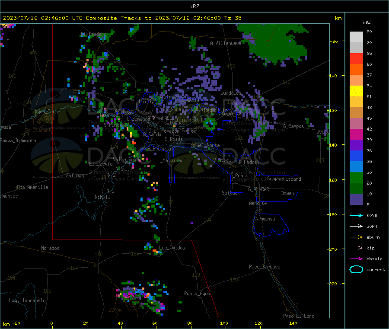Image resolution: width=389 pixels, height=329 pixels.
Task: Click the 'Atuel_Norte' map label
Action: (205, 145)
